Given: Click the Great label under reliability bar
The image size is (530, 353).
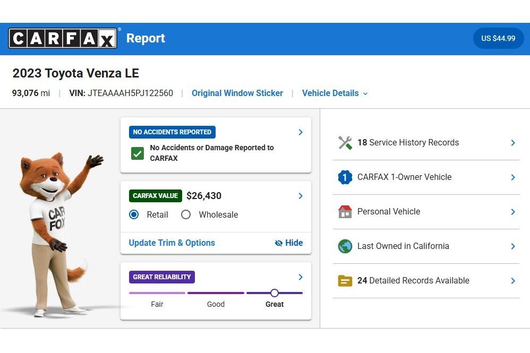Looking at the screenshot, I should (x=275, y=304).
